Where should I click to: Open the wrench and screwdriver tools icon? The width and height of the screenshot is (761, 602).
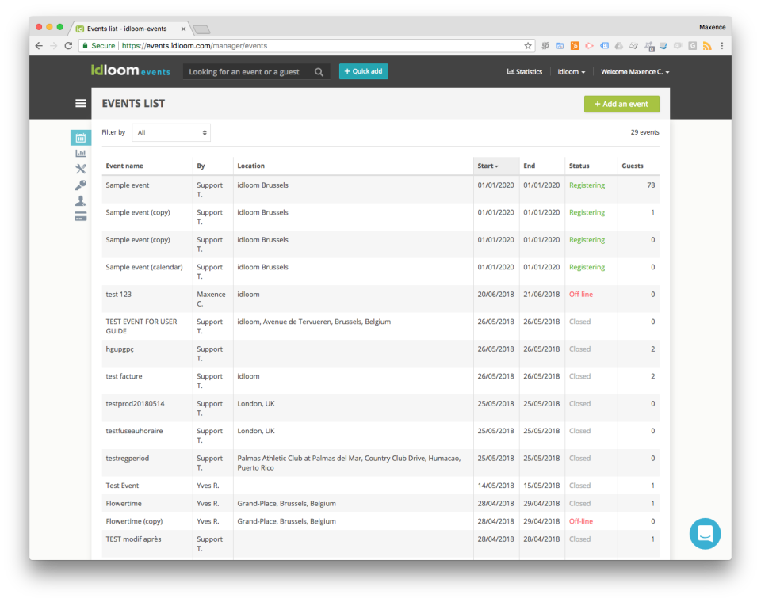[x=81, y=169]
